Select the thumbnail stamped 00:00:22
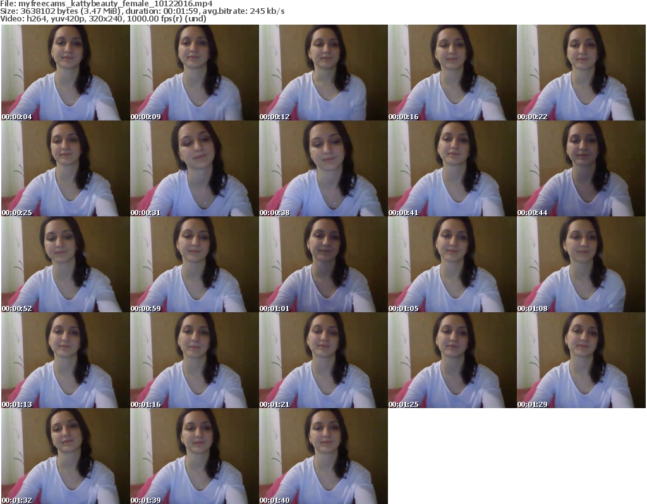The height and width of the screenshot is (504, 647). 581,73
